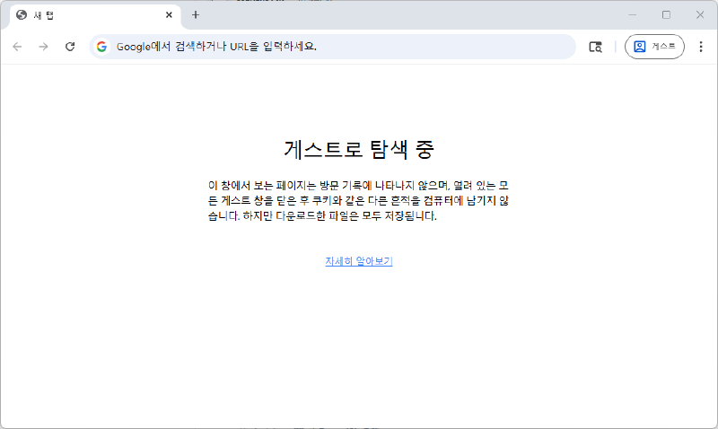Open the 자세히 알아보기 link
718x429 pixels.
coord(359,261)
